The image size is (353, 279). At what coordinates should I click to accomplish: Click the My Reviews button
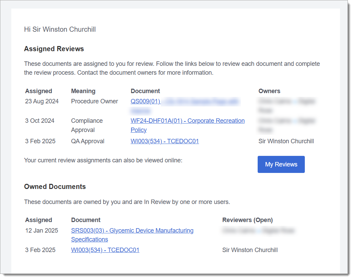click(x=281, y=164)
